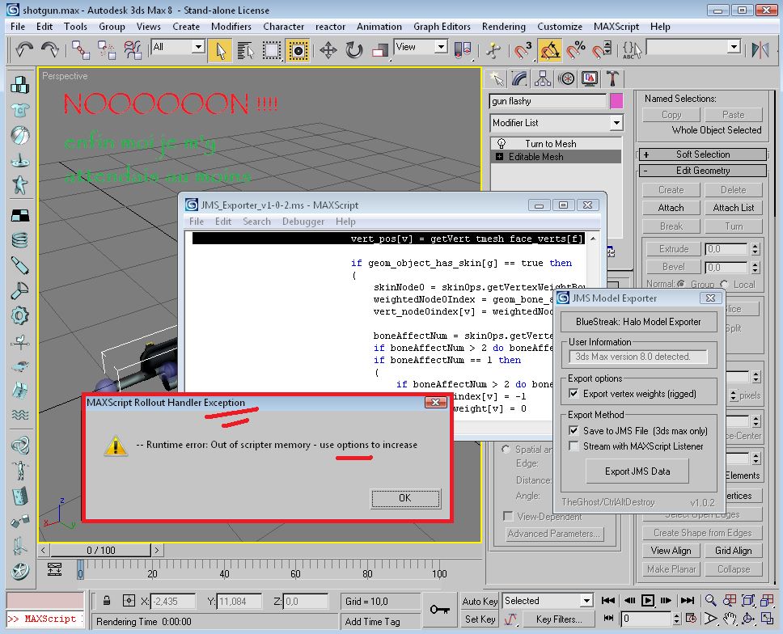783x634 pixels.
Task: Toggle the View-Dependent checkbox
Action: click(508, 516)
